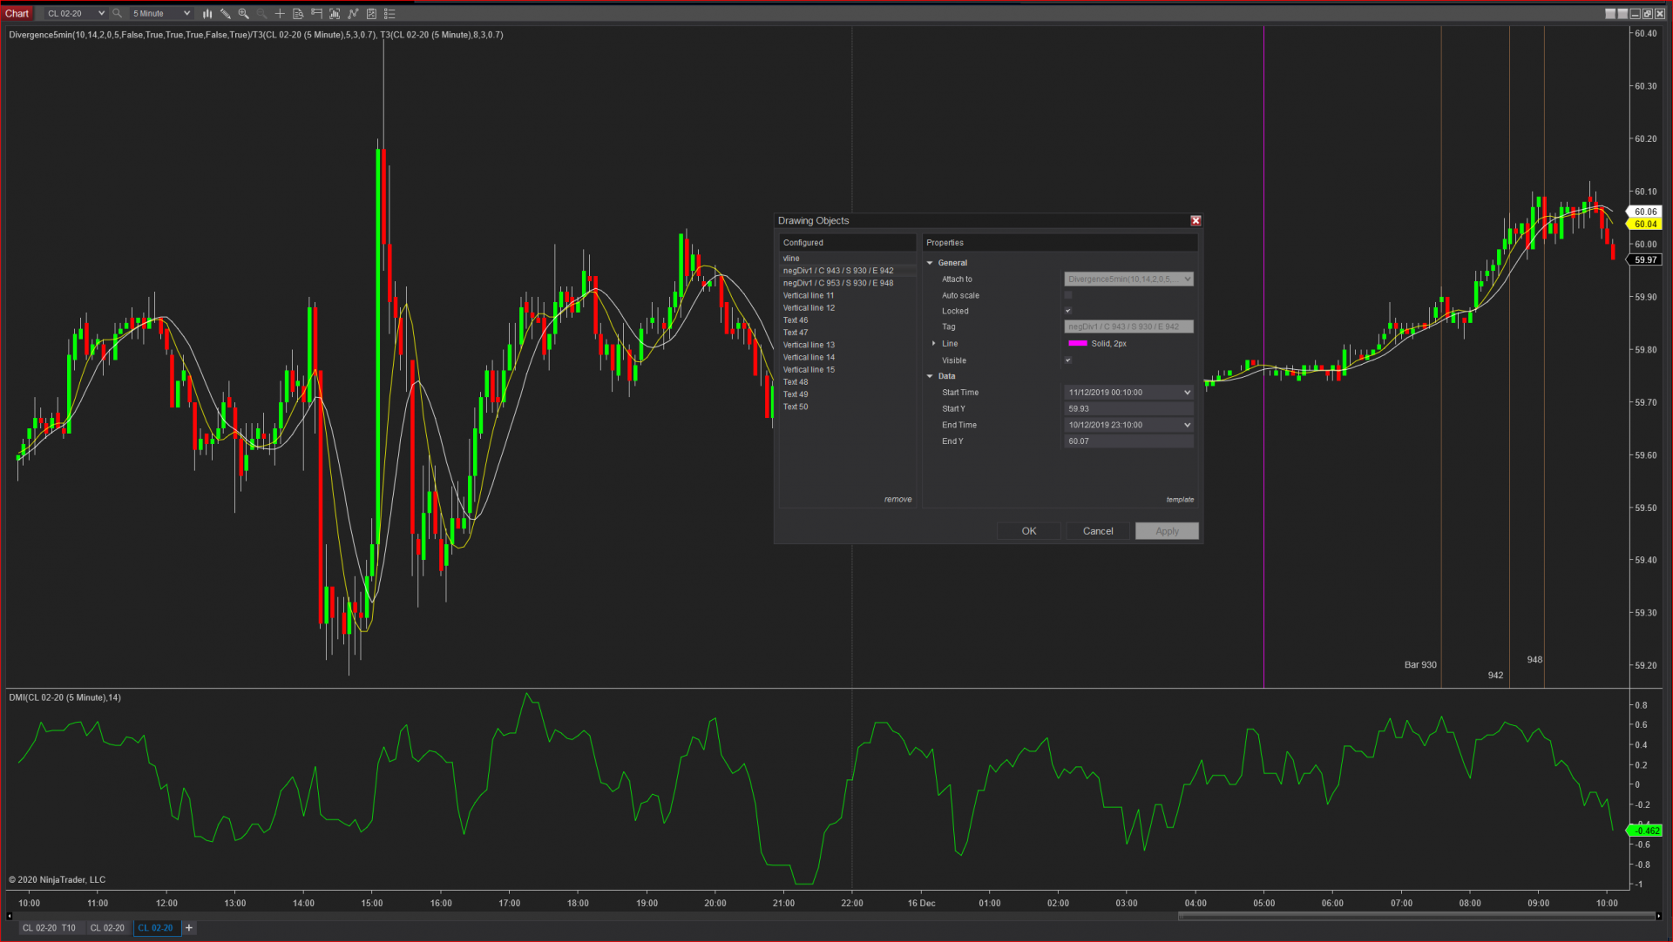Select Vertical line 13 in Configured list
The height and width of the screenshot is (942, 1673).
click(809, 345)
